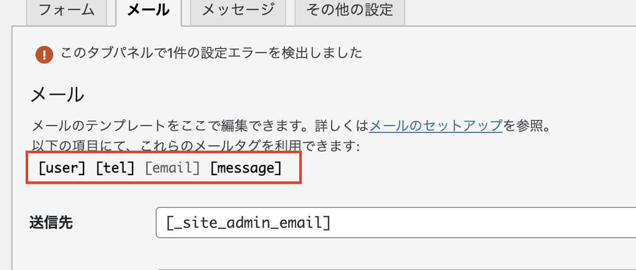
Task: Open the メールのセットアップ link
Action: (435, 126)
